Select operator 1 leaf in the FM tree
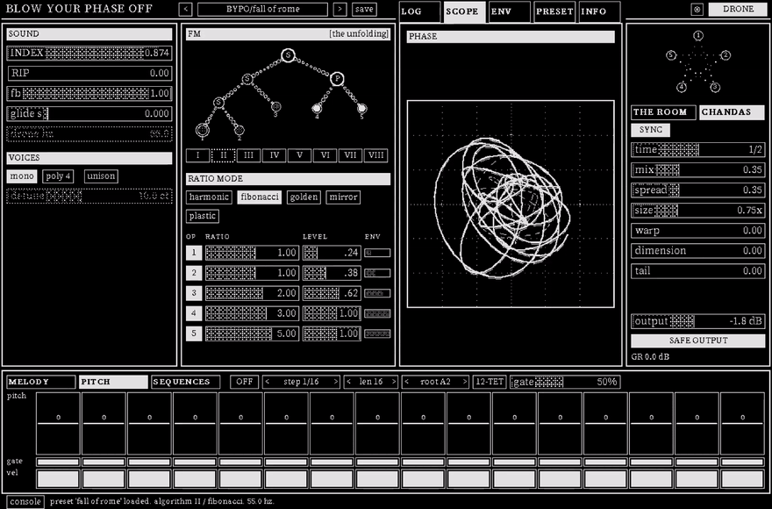Screen dimensions: 772x509 tap(203, 130)
